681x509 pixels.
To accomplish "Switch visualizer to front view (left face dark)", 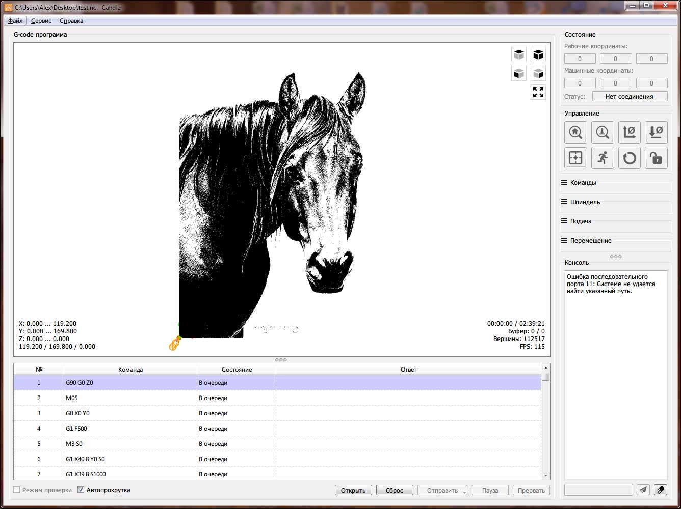I will coord(519,73).
